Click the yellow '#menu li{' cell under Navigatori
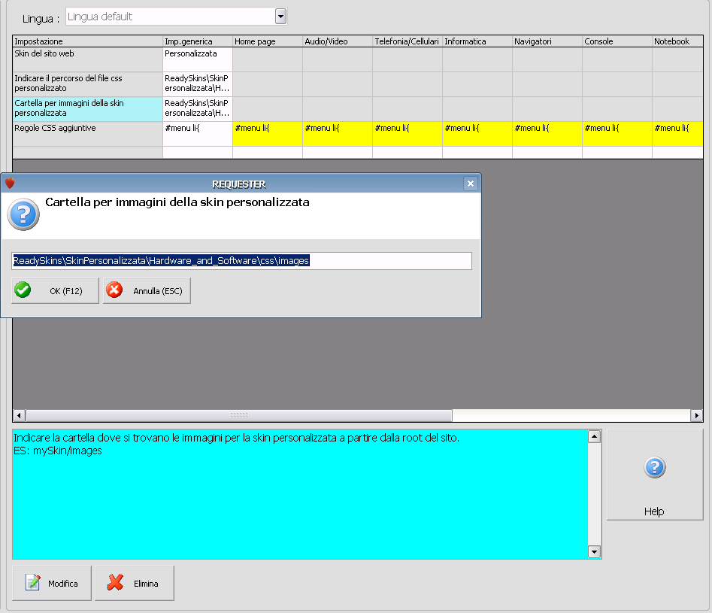712x613 pixels. pos(547,134)
